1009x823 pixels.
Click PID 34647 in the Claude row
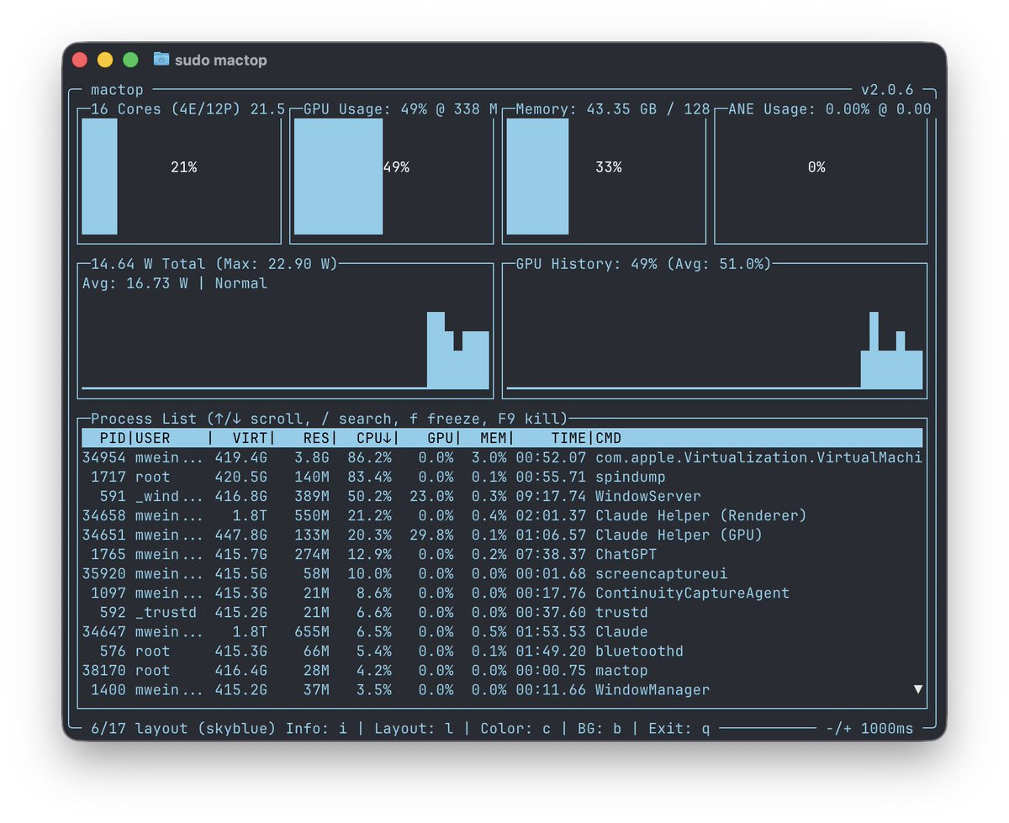click(104, 631)
